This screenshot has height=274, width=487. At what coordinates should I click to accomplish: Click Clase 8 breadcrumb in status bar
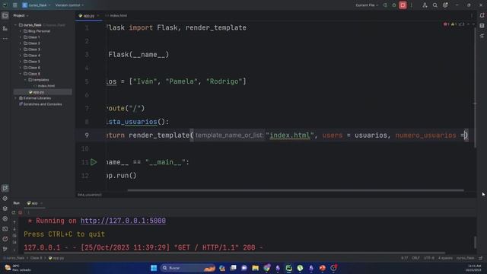[36, 258]
